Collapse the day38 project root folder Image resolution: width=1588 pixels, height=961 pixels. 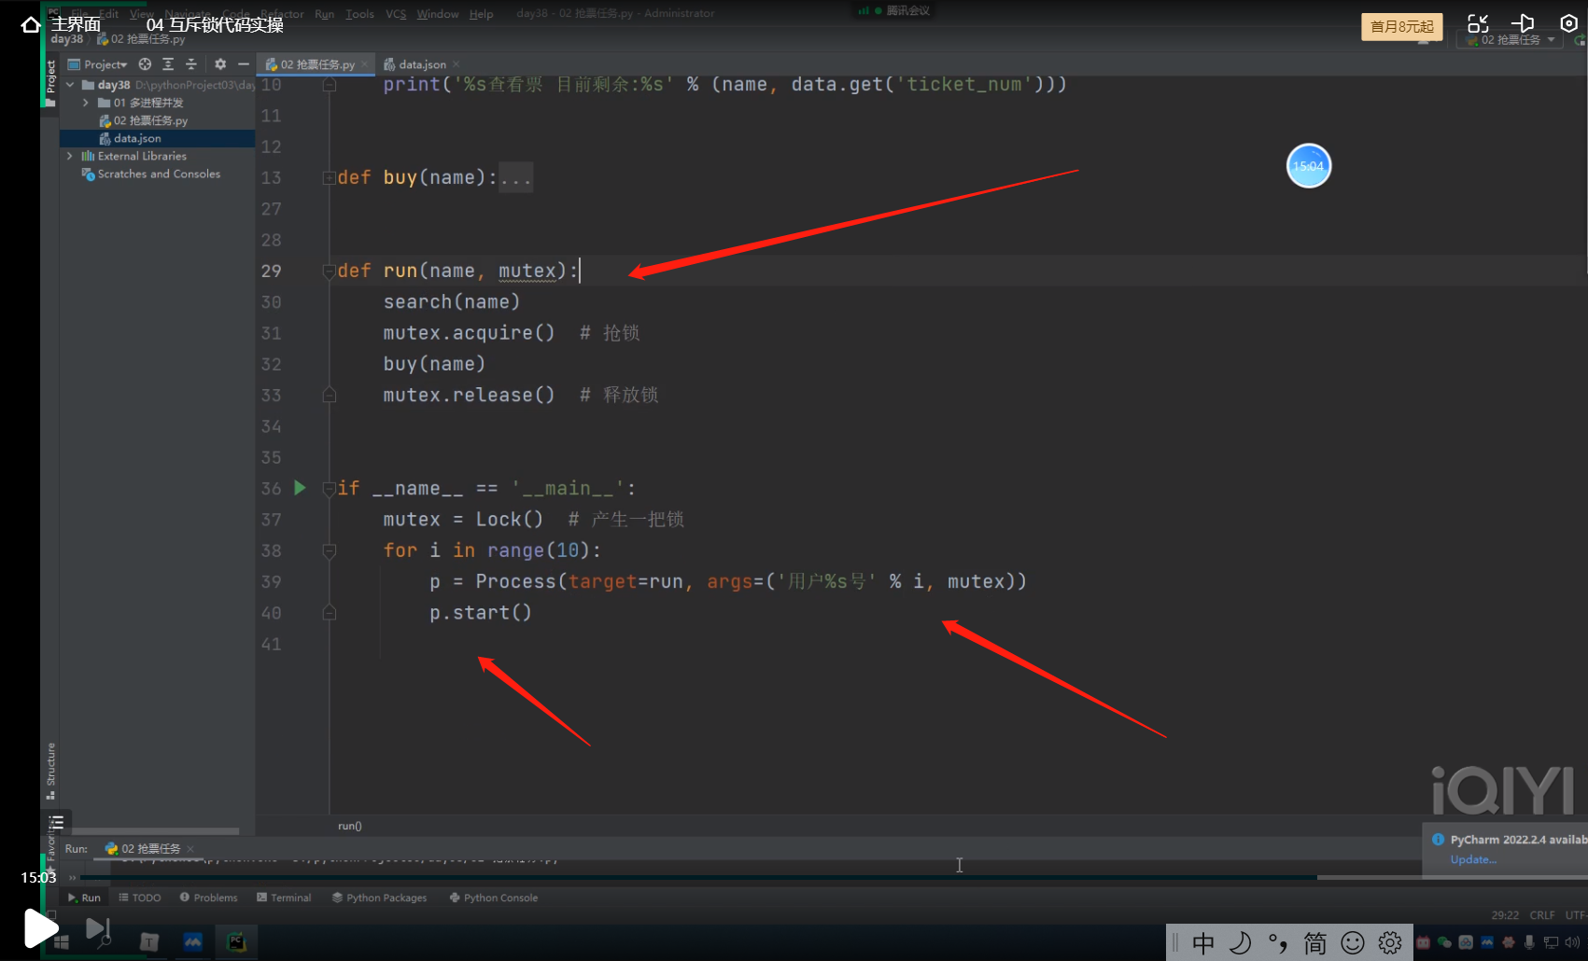point(70,85)
